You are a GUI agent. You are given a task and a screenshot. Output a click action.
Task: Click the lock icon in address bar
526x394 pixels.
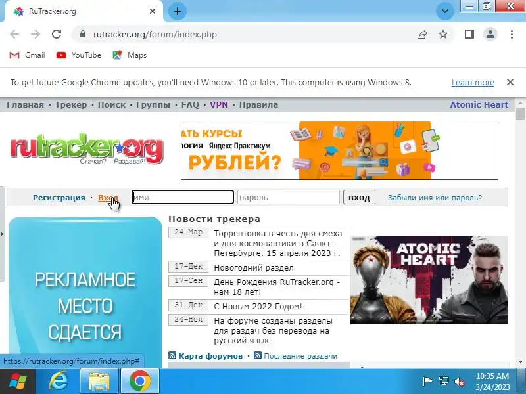pos(83,34)
